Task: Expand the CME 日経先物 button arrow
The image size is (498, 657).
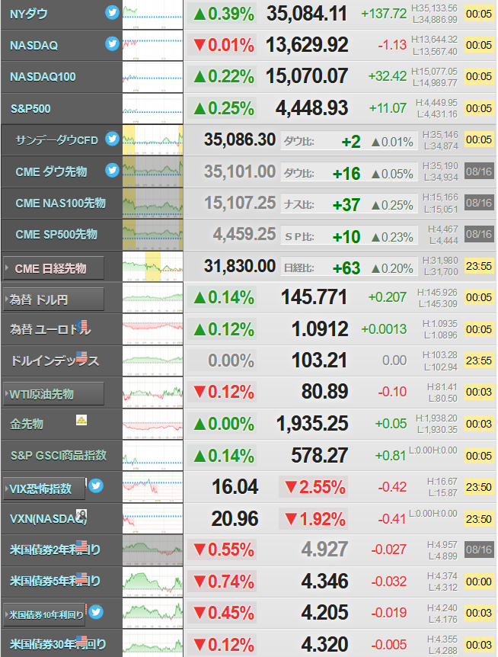Action: pos(7,268)
